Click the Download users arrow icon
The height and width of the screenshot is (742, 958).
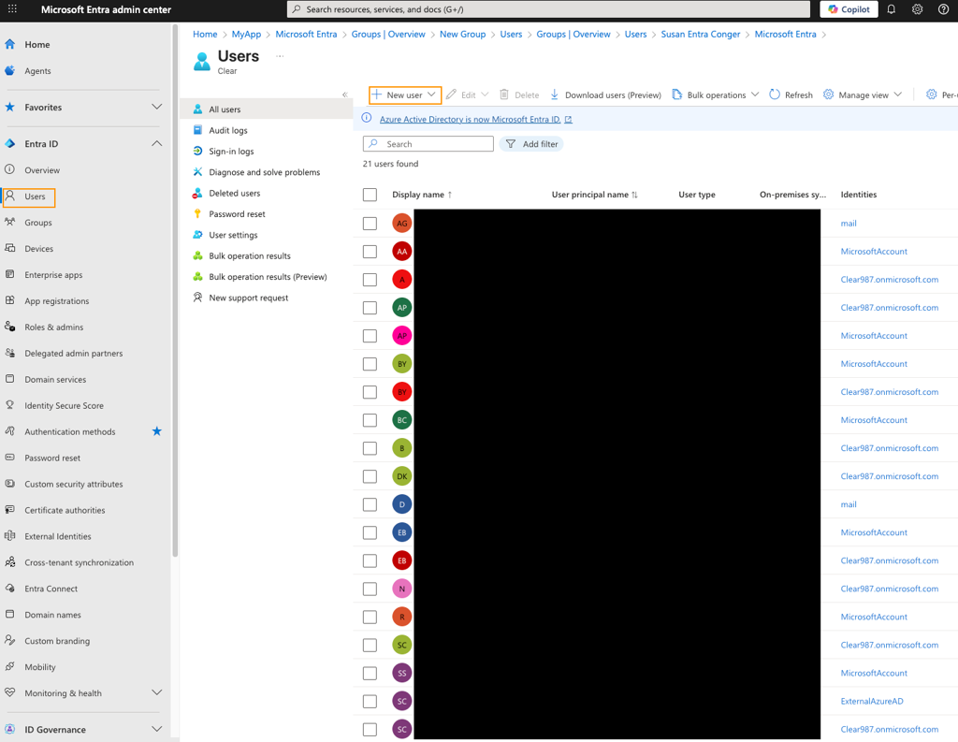tap(555, 95)
